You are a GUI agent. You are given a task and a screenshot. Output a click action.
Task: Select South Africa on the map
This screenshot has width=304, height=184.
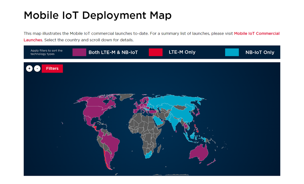pos(149,154)
